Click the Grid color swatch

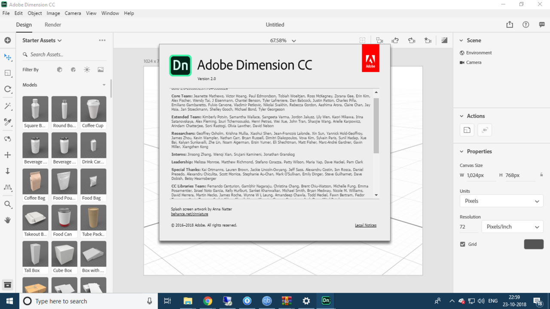coord(534,244)
